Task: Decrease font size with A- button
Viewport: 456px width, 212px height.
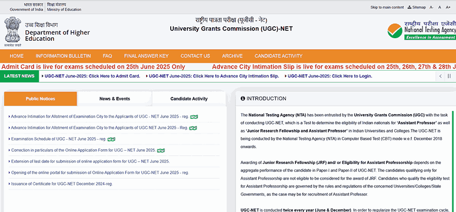Action: [431, 7]
